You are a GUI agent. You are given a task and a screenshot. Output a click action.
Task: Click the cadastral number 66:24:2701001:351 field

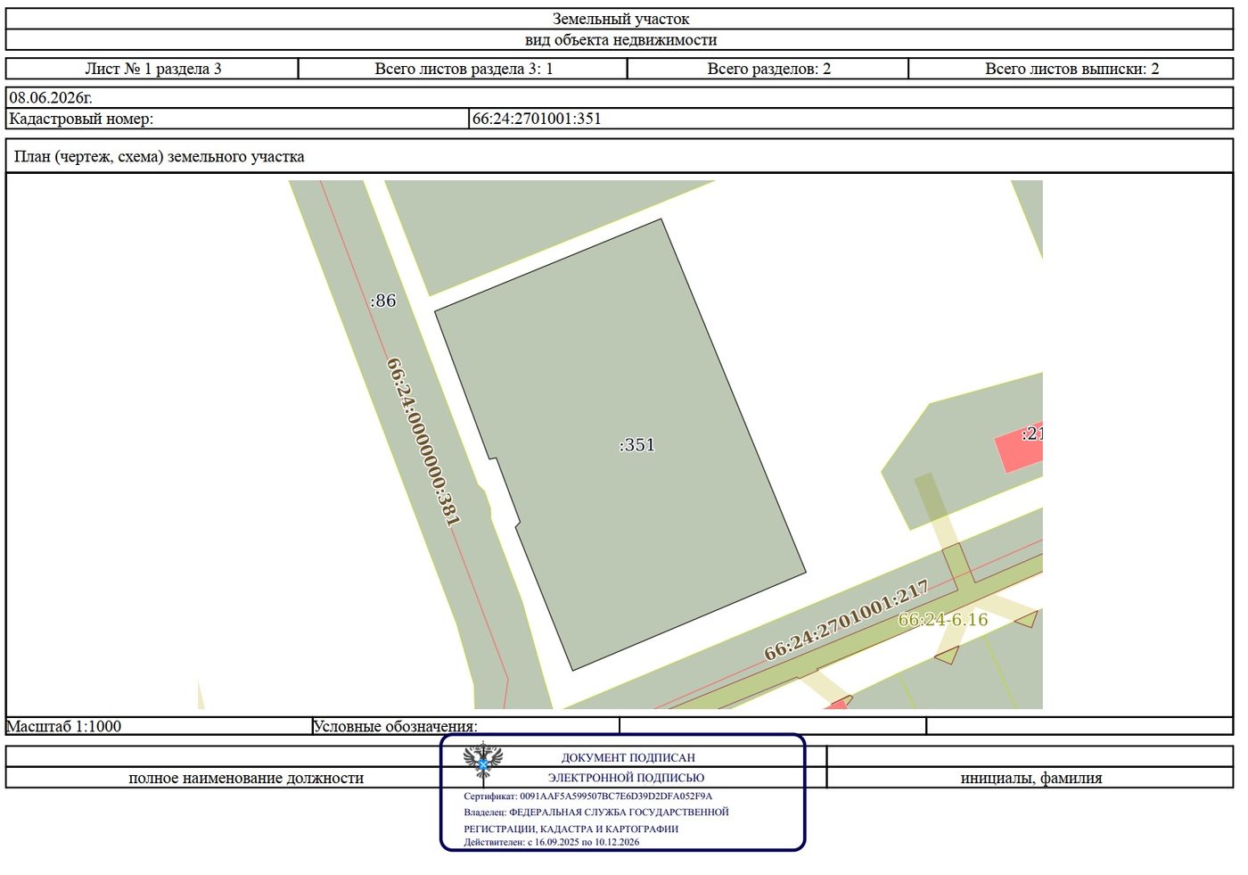(x=851, y=119)
